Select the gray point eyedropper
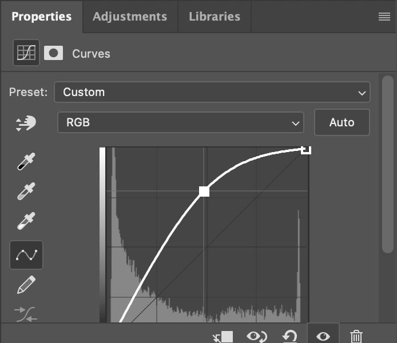 (26, 192)
